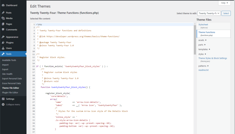Open the Comments menu
This screenshot has width=235, height=134.
(12, 30)
